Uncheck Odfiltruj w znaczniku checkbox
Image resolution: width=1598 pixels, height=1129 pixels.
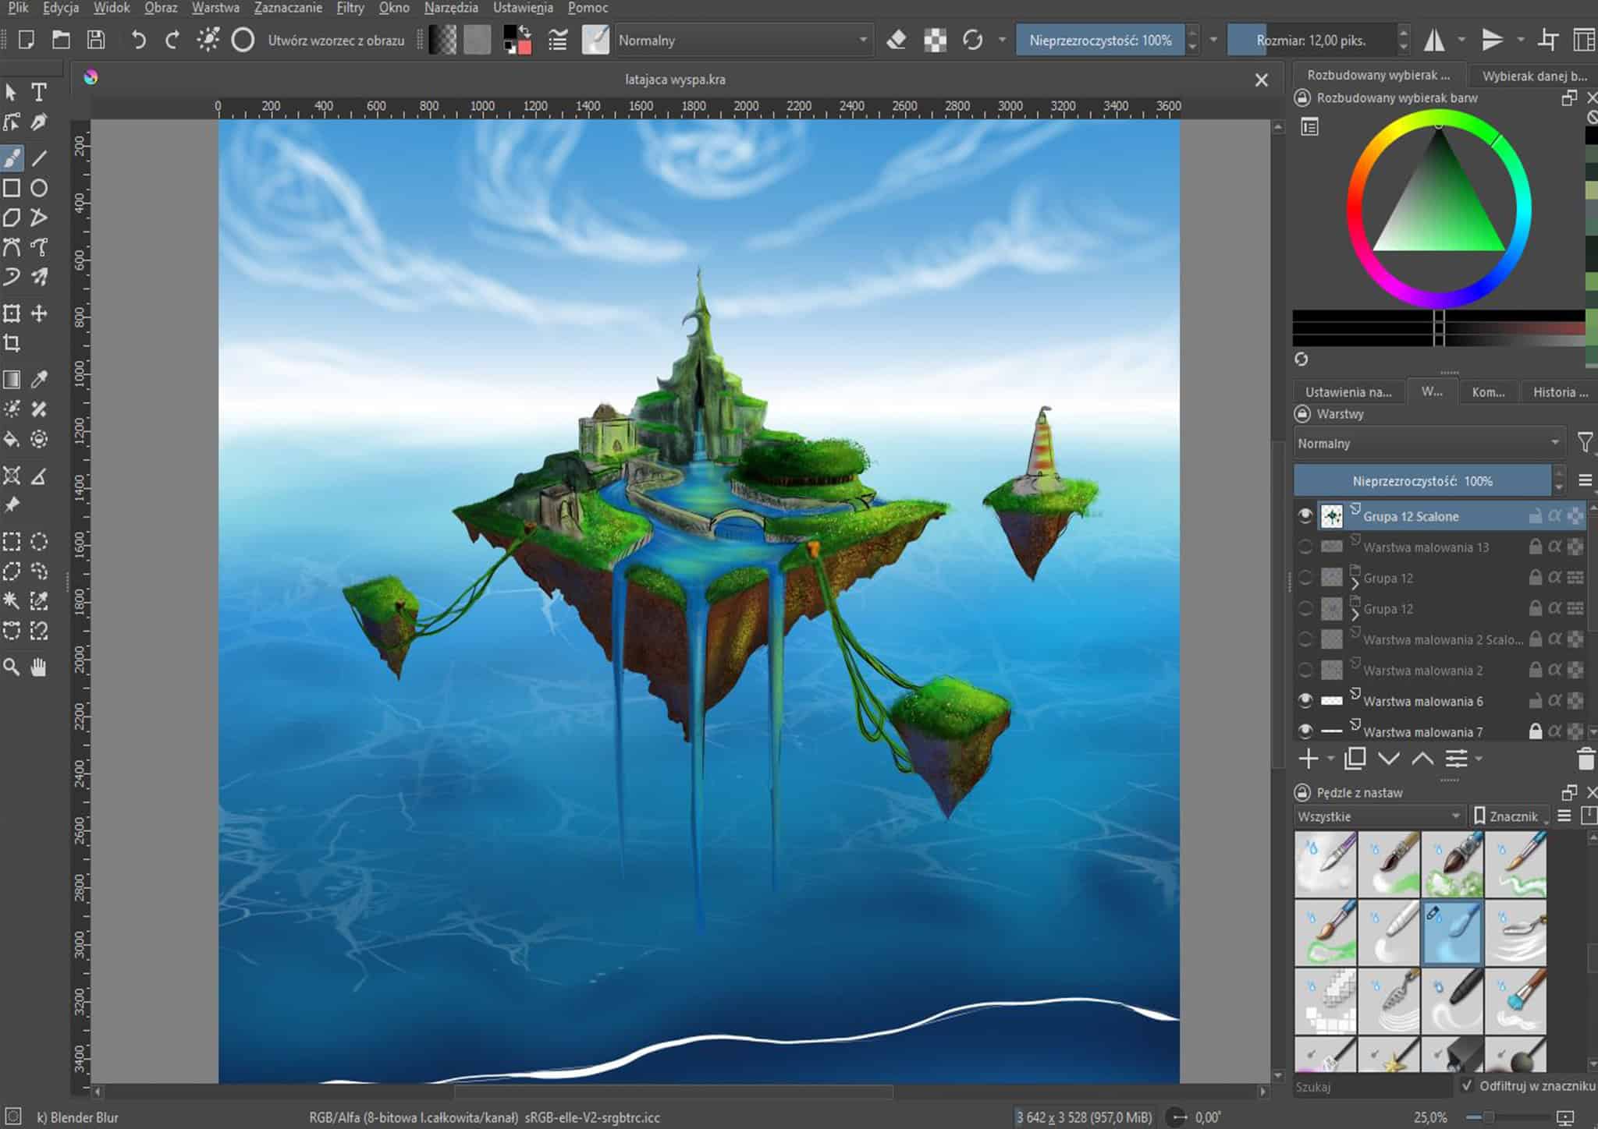(x=1467, y=1085)
